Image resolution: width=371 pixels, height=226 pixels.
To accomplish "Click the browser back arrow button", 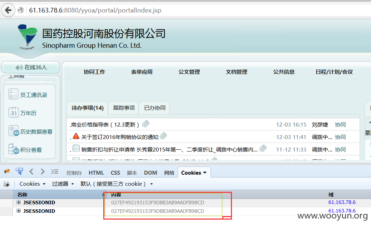I will point(8,10).
